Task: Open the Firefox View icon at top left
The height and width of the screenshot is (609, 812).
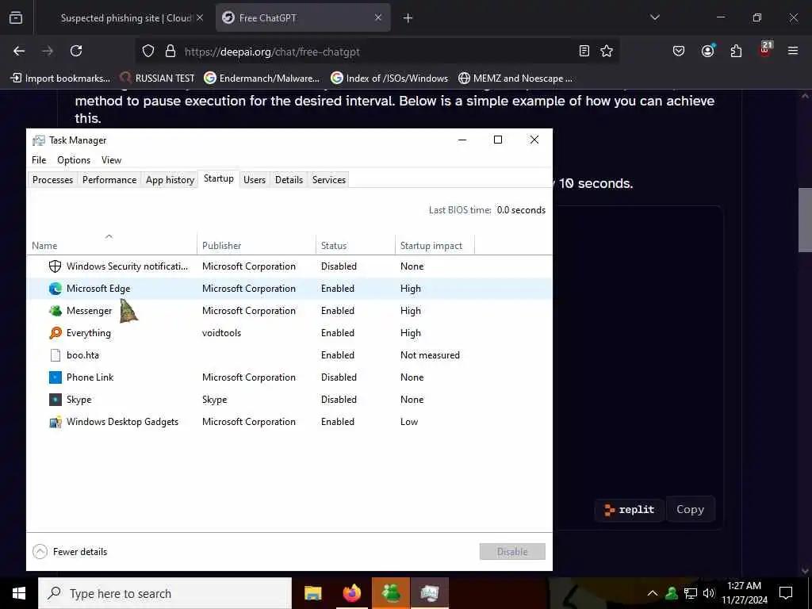Action: pyautogui.click(x=16, y=18)
